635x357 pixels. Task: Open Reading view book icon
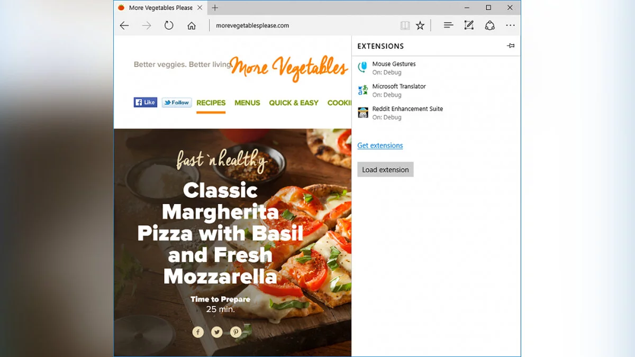[x=405, y=25]
